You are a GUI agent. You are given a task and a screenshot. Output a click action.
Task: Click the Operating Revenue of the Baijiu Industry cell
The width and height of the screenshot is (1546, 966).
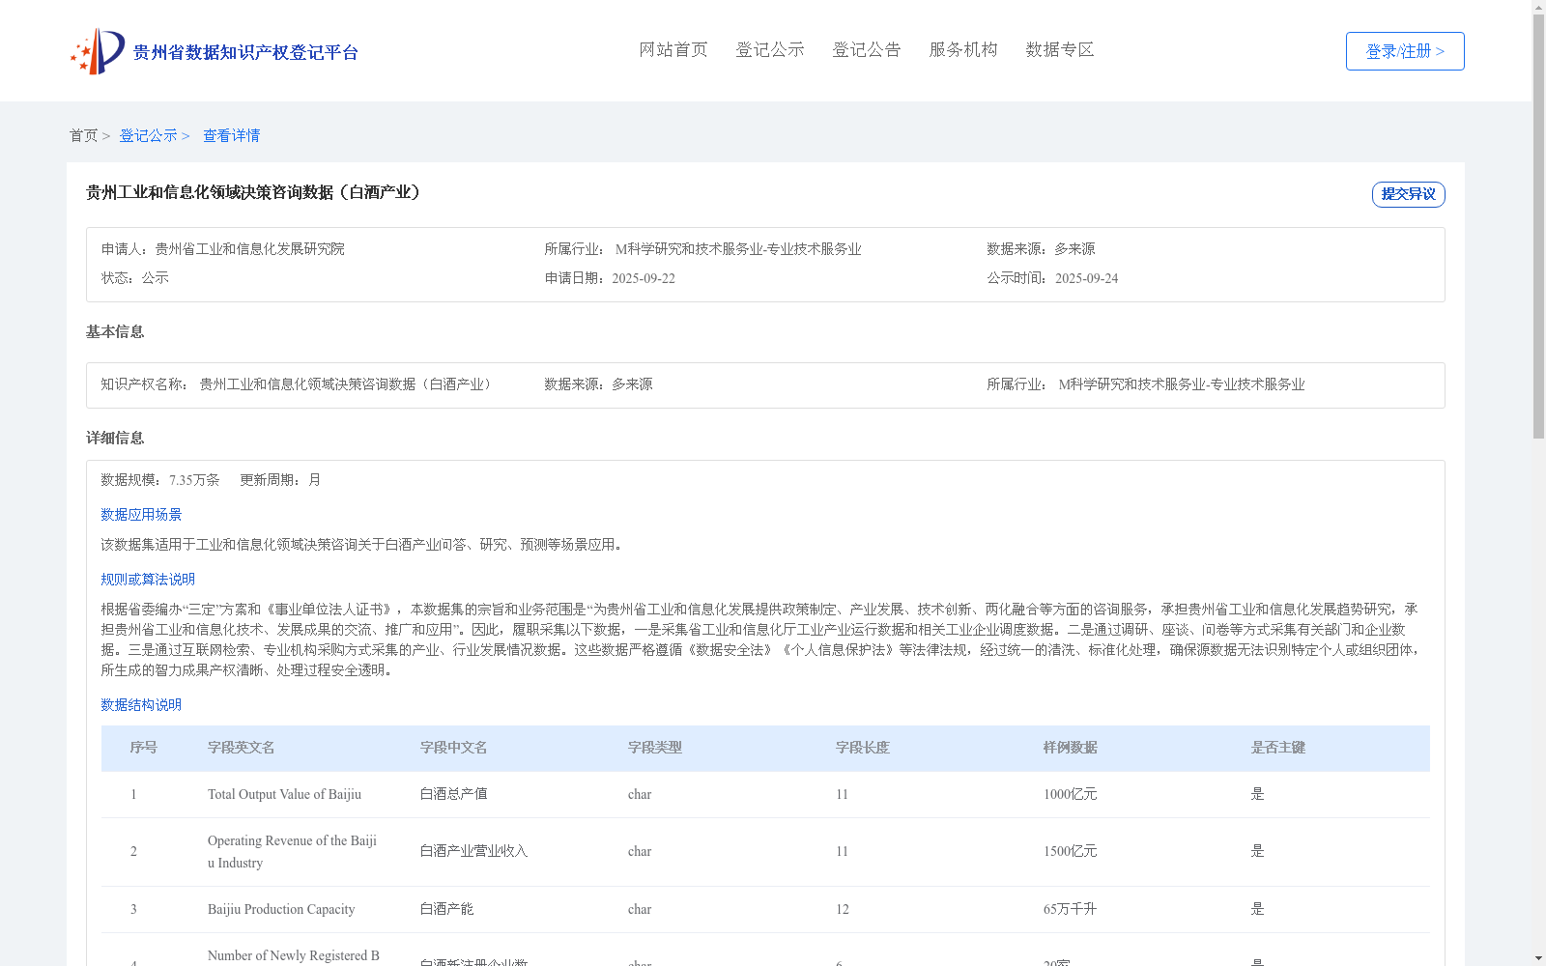293,852
